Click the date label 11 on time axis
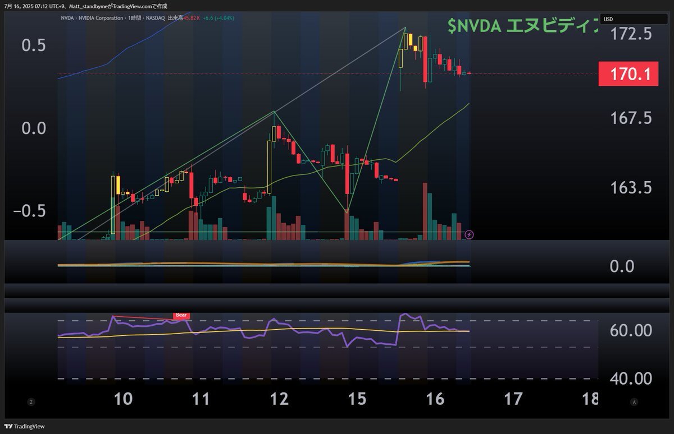 [x=201, y=399]
